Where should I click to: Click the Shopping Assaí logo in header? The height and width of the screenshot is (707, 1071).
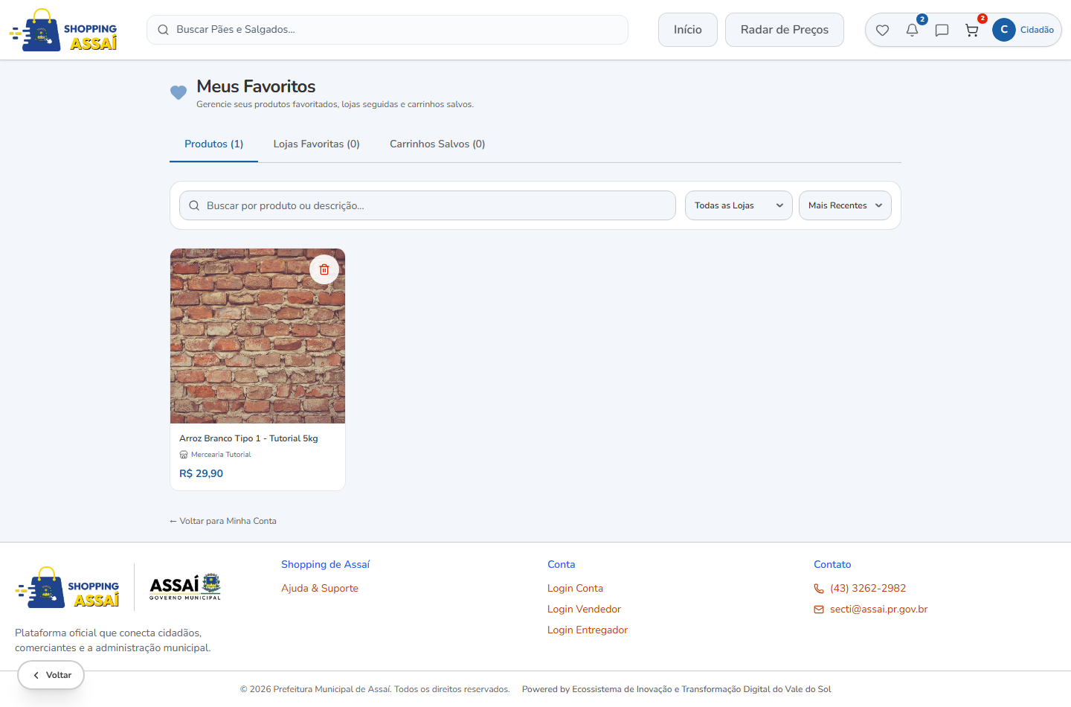click(x=63, y=30)
